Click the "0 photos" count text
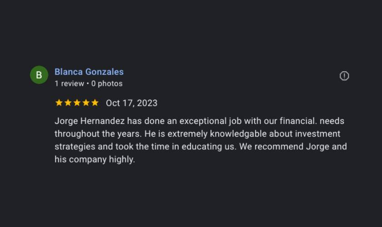 click(x=107, y=84)
